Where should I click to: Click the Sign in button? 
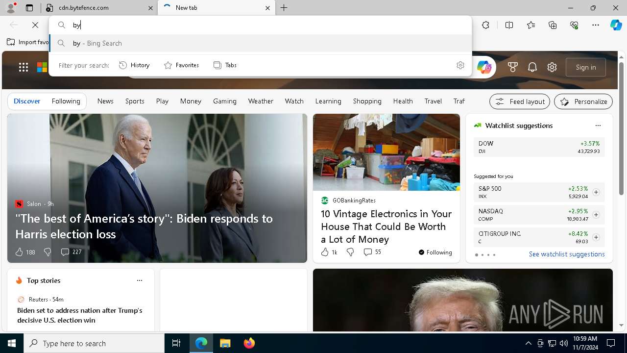tap(586, 67)
